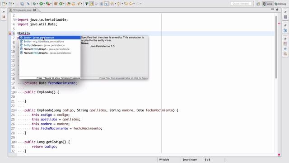Select NamedEntityGraphs - javax.persistence proposal
The height and width of the screenshot is (163, 289).
pos(50,53)
